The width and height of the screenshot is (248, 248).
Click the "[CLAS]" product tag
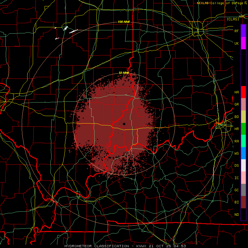click(233, 19)
